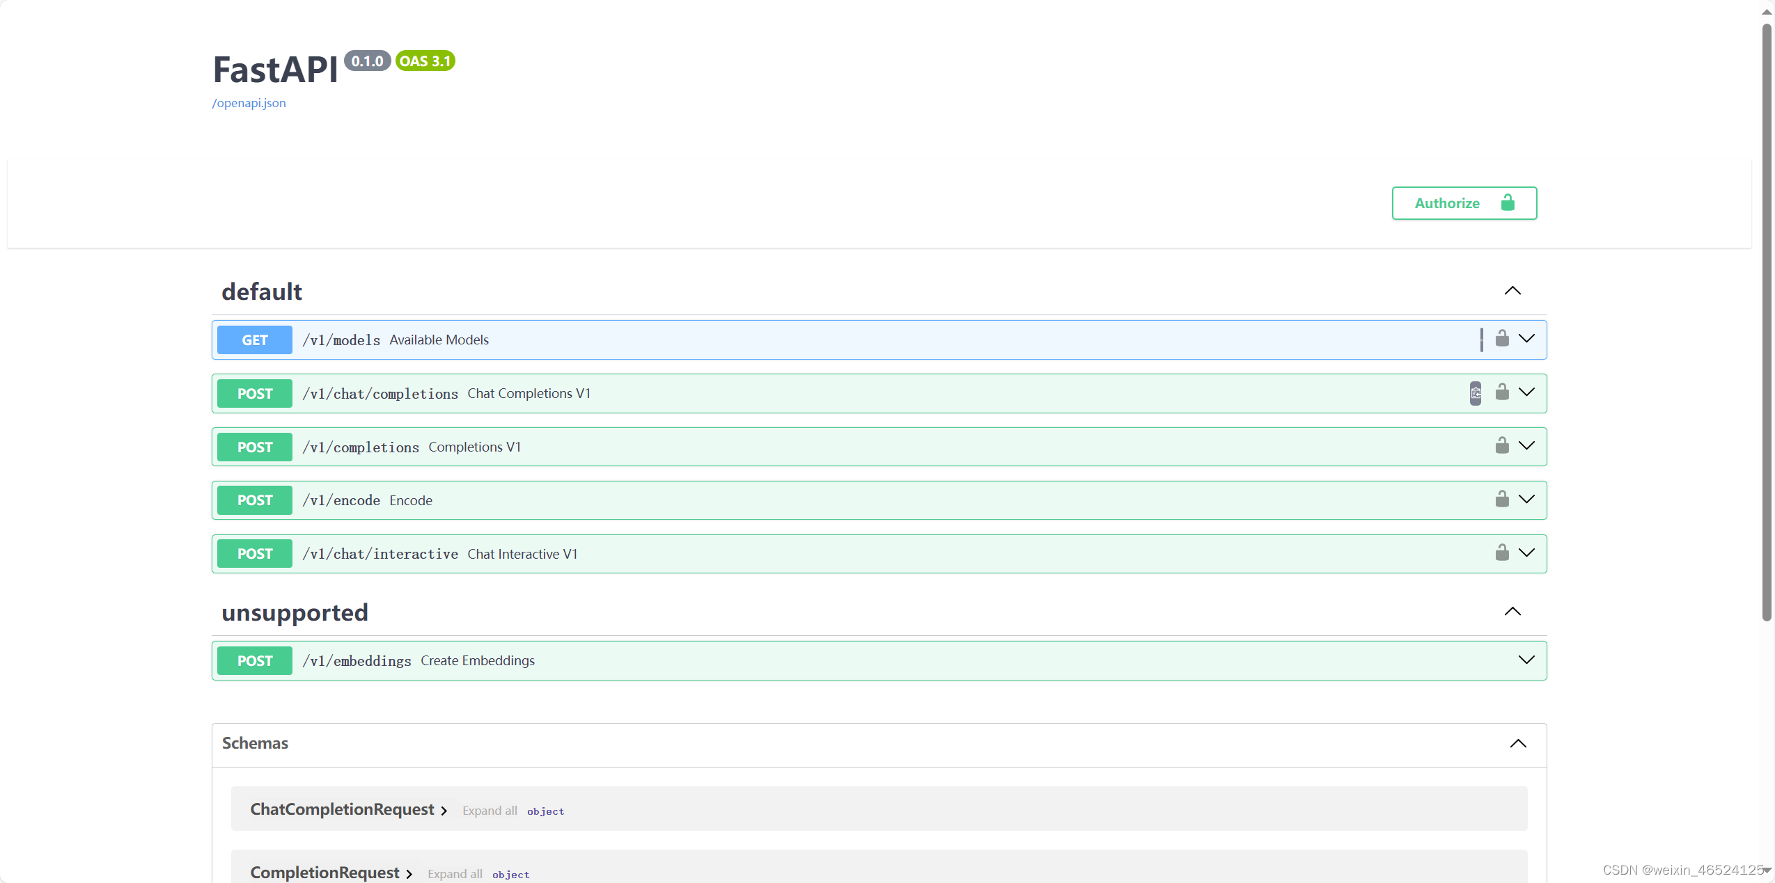The height and width of the screenshot is (883, 1775).
Task: Click the object type label of ChatCompletionRequest
Action: pyautogui.click(x=546, y=811)
